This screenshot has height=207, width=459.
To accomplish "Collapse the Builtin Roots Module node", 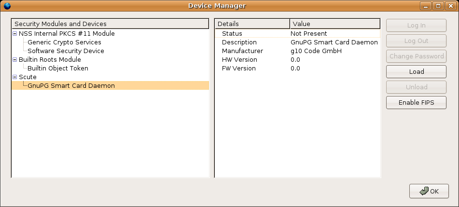I will coord(15,60).
